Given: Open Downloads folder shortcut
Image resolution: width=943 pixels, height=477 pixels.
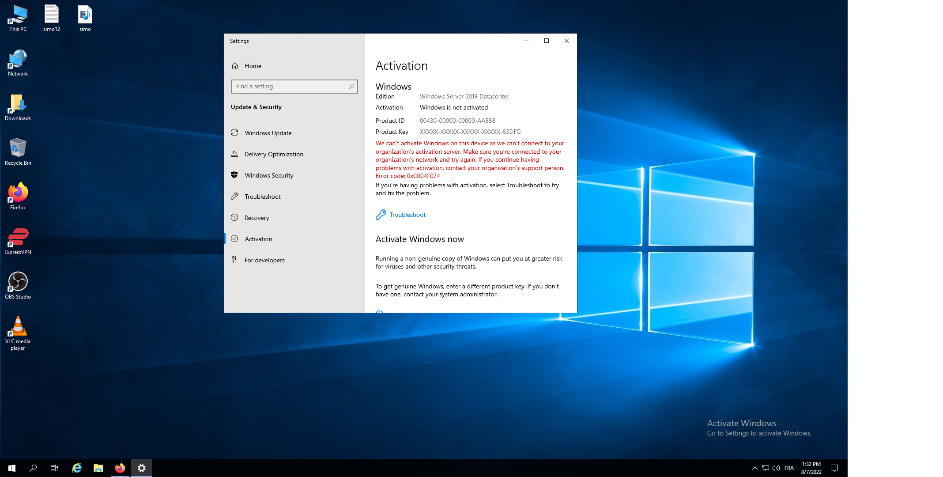Looking at the screenshot, I should (18, 108).
